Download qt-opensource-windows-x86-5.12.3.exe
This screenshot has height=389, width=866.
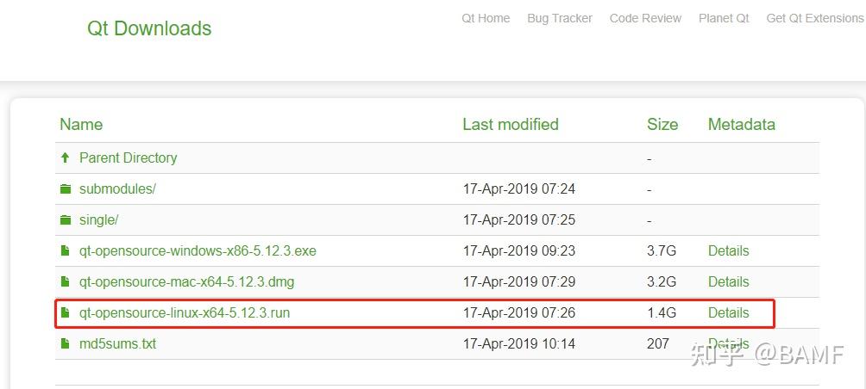coord(198,251)
